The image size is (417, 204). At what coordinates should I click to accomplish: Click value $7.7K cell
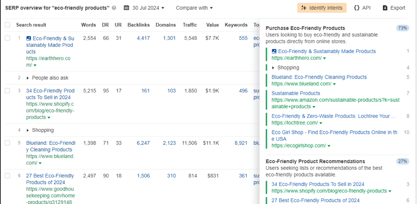click(212, 38)
